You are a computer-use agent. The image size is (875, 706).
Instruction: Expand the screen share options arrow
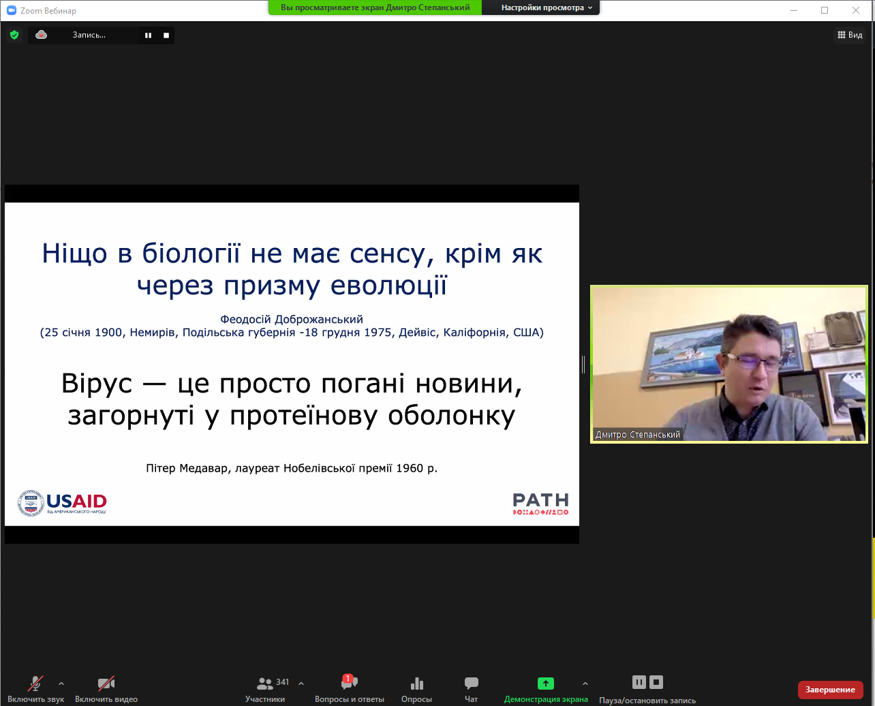coord(585,684)
